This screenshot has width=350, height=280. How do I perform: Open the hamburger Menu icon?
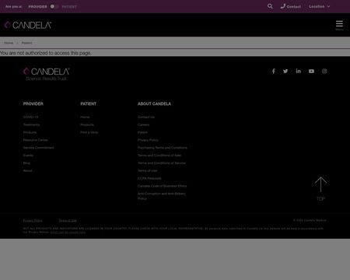point(339,25)
